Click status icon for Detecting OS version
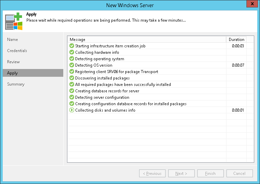The width and height of the screenshot is (260, 184). (72, 65)
